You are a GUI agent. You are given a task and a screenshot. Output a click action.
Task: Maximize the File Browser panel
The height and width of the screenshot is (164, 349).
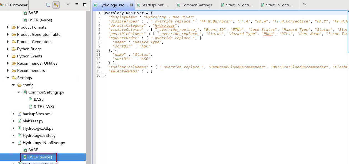point(85,4)
